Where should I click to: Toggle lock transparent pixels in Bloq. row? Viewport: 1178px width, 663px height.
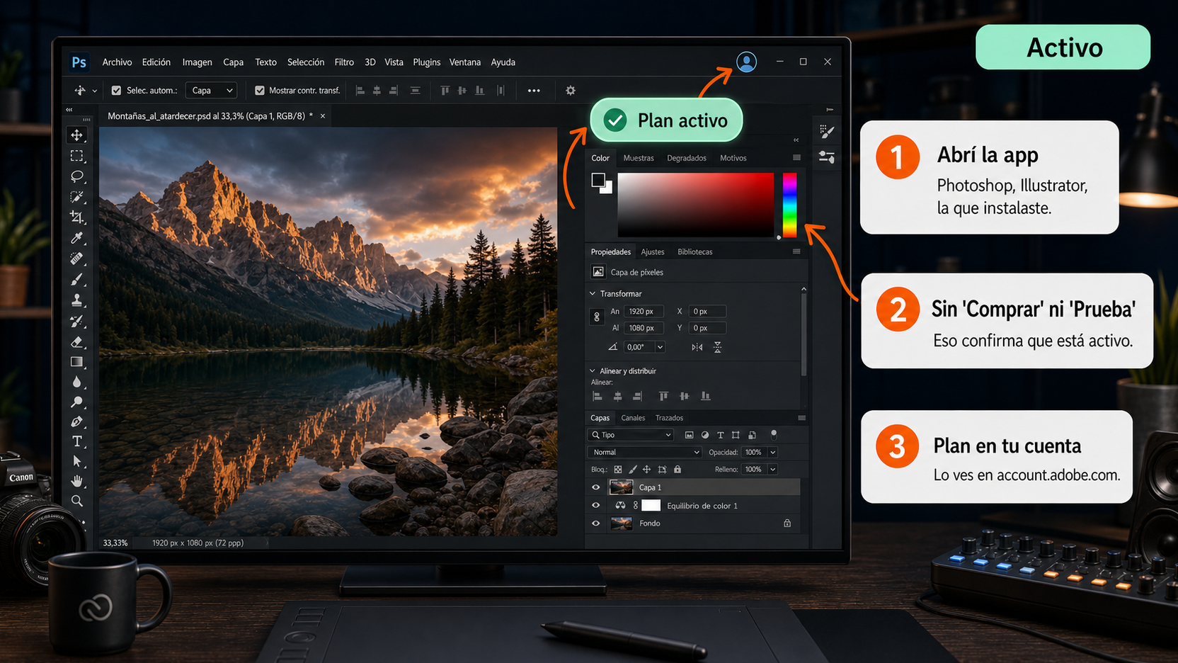click(618, 470)
